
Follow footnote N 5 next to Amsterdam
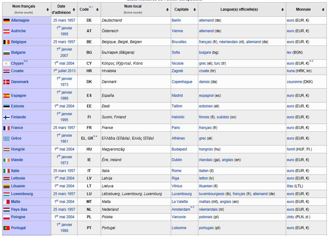[192, 207]
